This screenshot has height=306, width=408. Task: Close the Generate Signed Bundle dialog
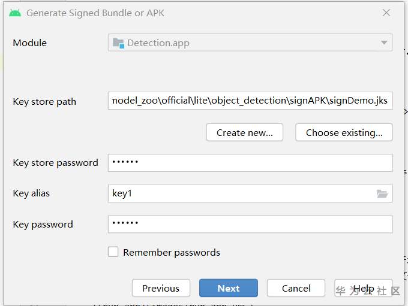pyautogui.click(x=386, y=13)
